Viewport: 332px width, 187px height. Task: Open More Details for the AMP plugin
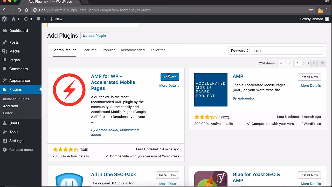coord(311,85)
